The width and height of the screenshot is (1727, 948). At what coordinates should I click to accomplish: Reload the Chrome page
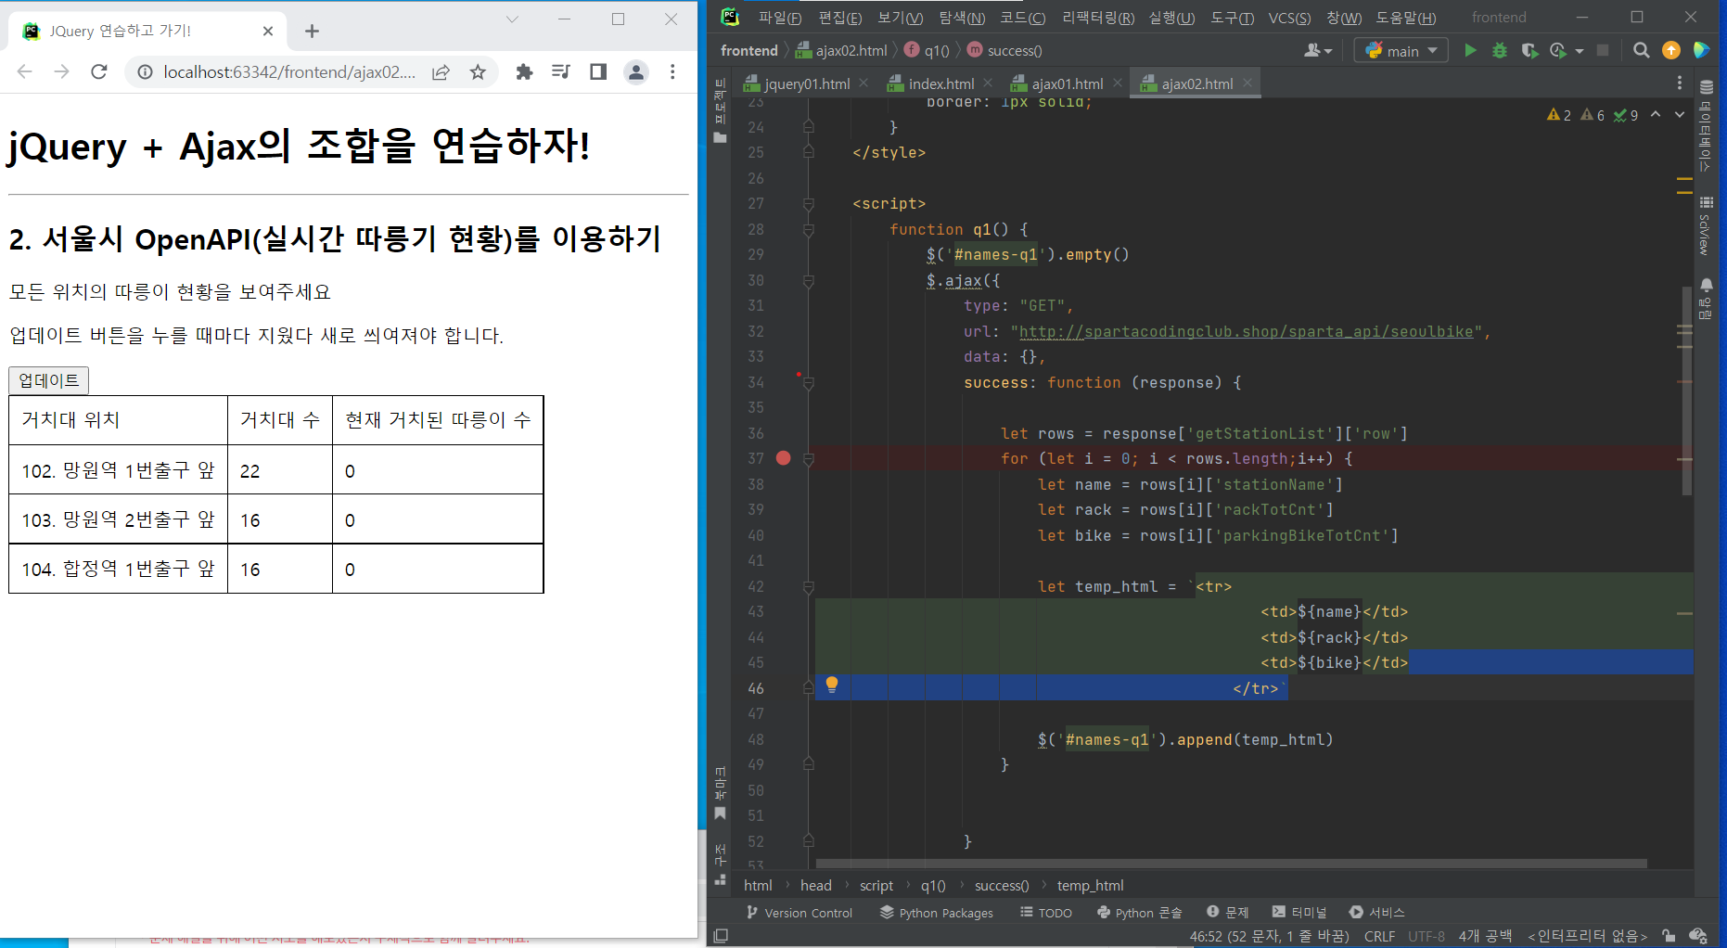99,71
